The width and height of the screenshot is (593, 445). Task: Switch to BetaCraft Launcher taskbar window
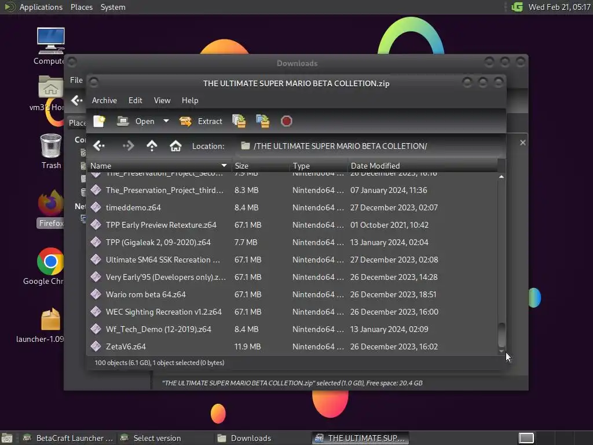coord(68,438)
